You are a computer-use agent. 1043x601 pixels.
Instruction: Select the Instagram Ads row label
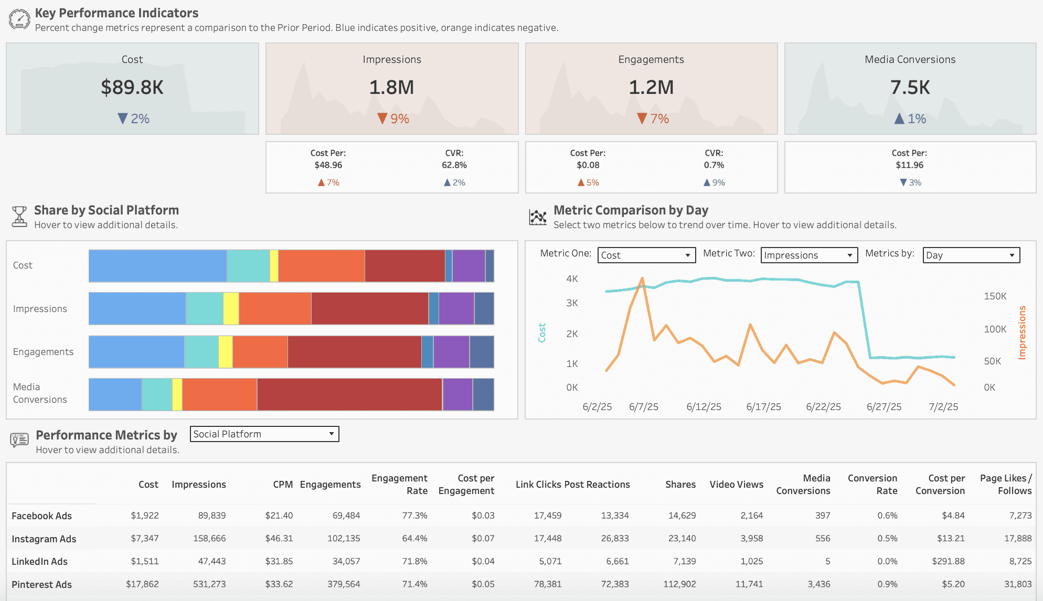[44, 539]
